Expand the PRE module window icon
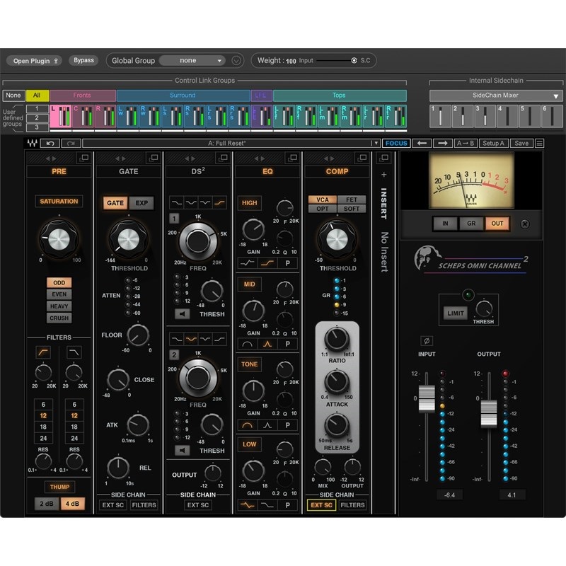The width and height of the screenshot is (566, 566). tap(84, 158)
